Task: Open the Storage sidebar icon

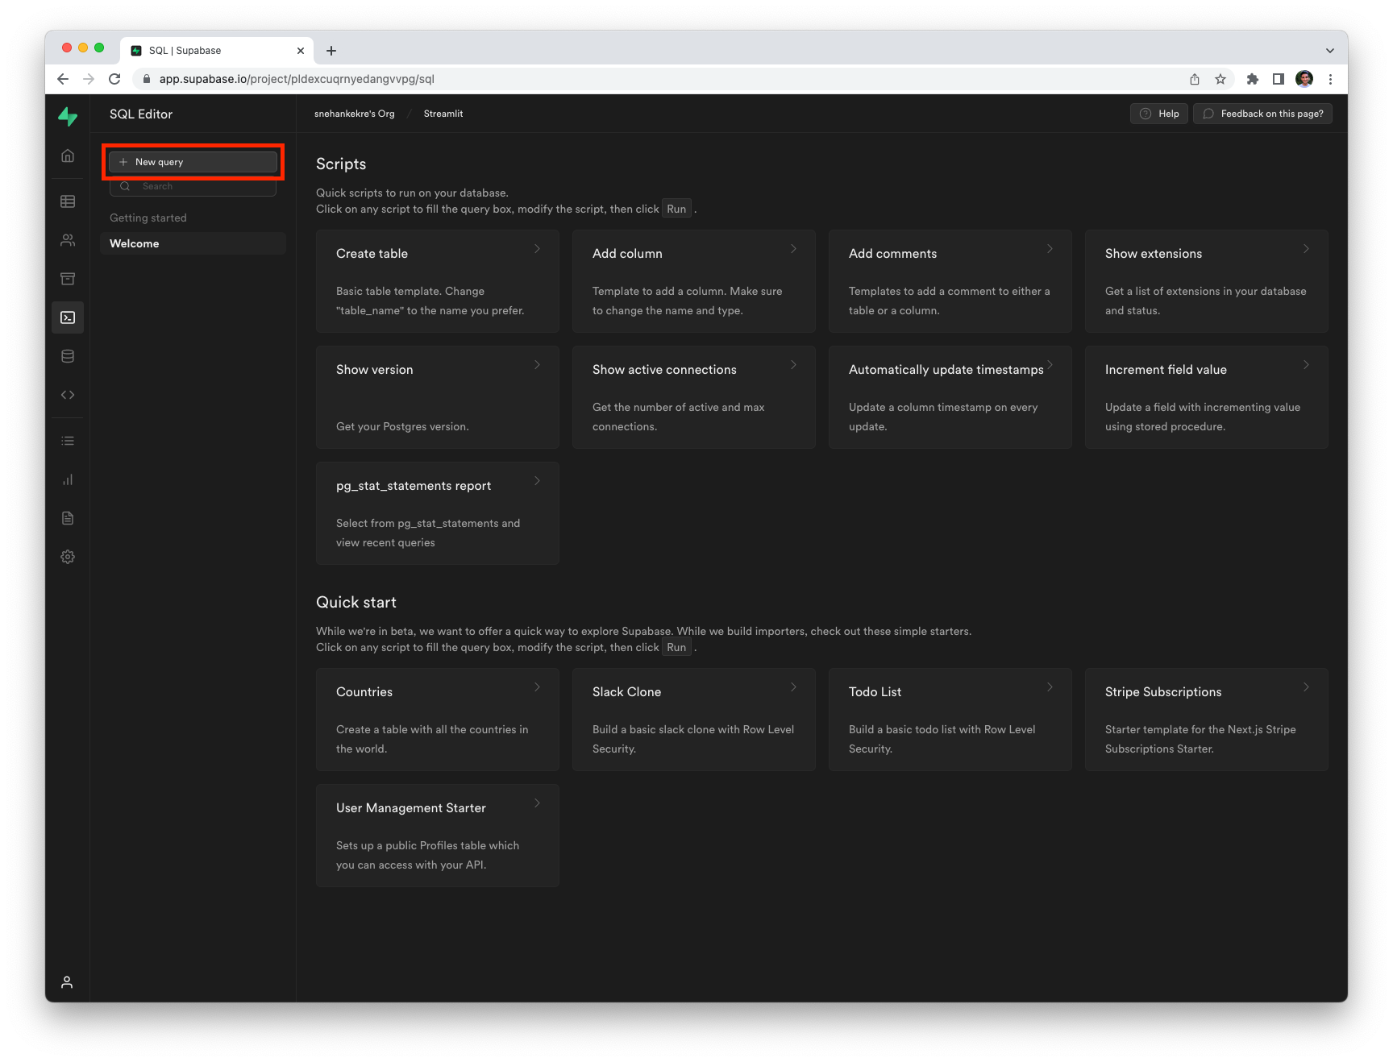Action: [68, 279]
